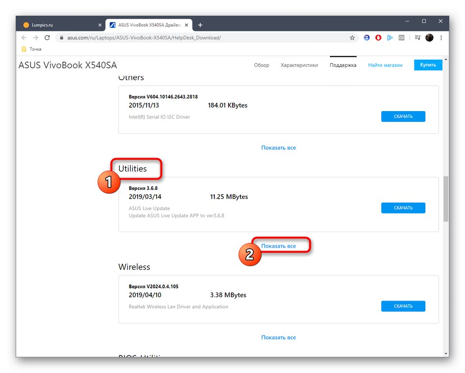The height and width of the screenshot is (373, 465).
Task: Show all Others drivers with Показать все
Action: 279,147
